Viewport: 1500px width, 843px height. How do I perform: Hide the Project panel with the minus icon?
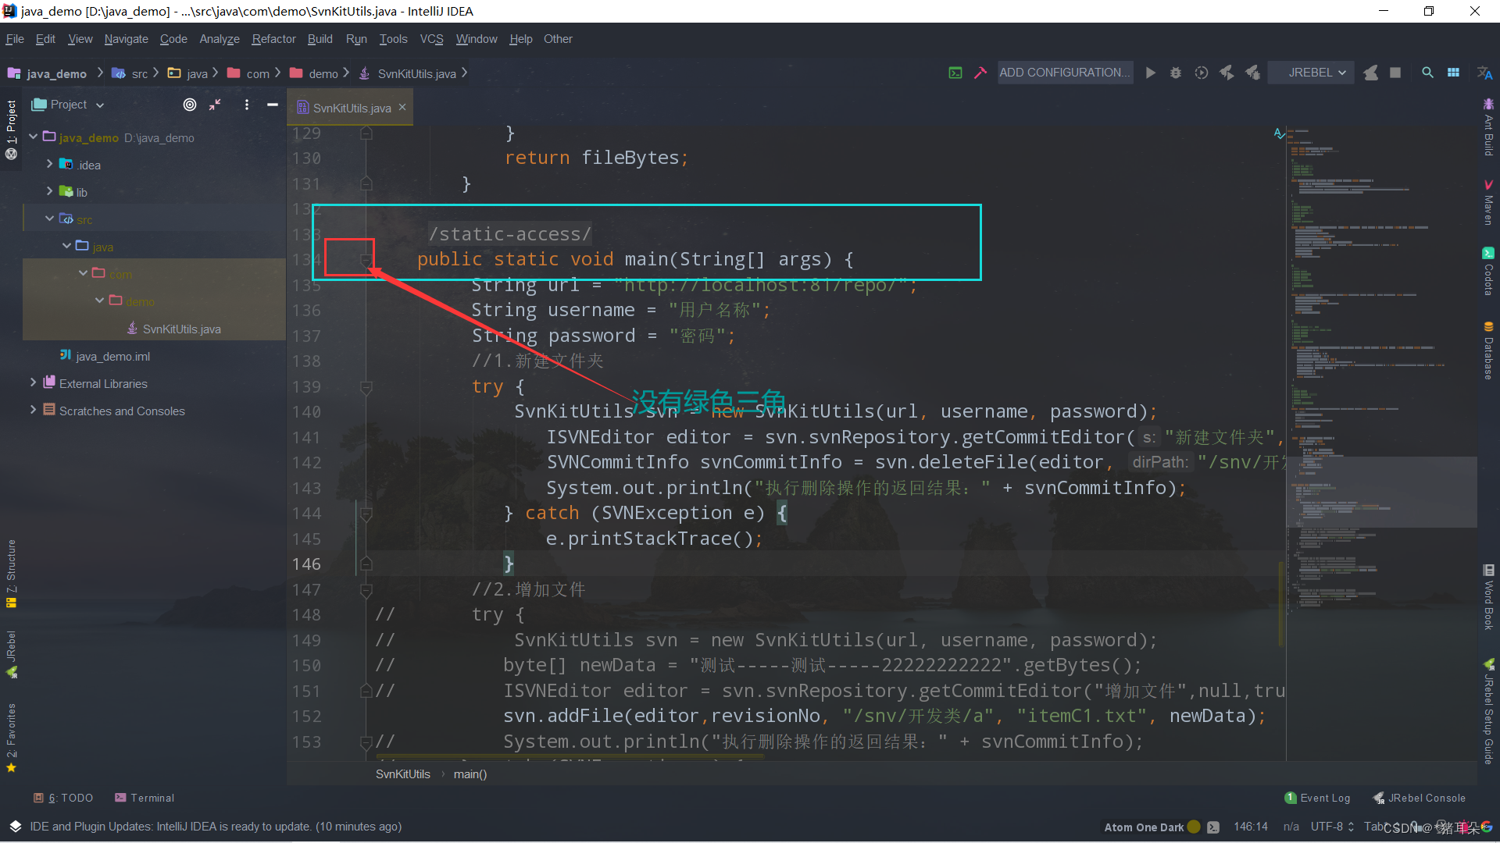[x=273, y=105]
